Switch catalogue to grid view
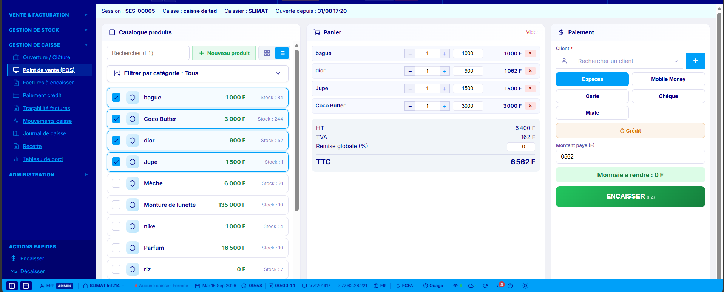The width and height of the screenshot is (724, 292). 267,53
